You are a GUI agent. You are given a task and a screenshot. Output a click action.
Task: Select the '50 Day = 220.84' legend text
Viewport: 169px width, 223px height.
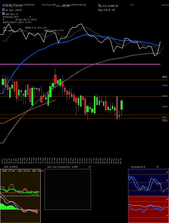(x=14, y=10)
